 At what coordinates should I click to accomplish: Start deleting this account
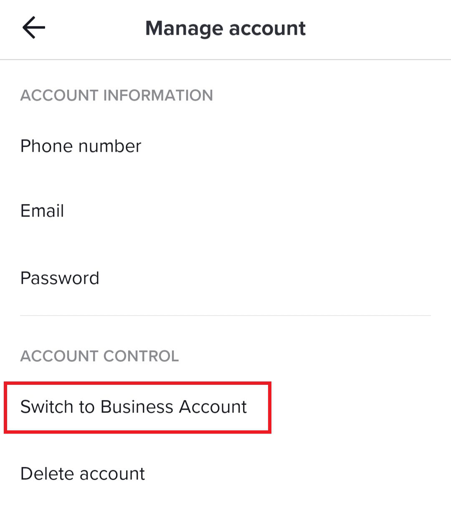pyautogui.click(x=83, y=474)
